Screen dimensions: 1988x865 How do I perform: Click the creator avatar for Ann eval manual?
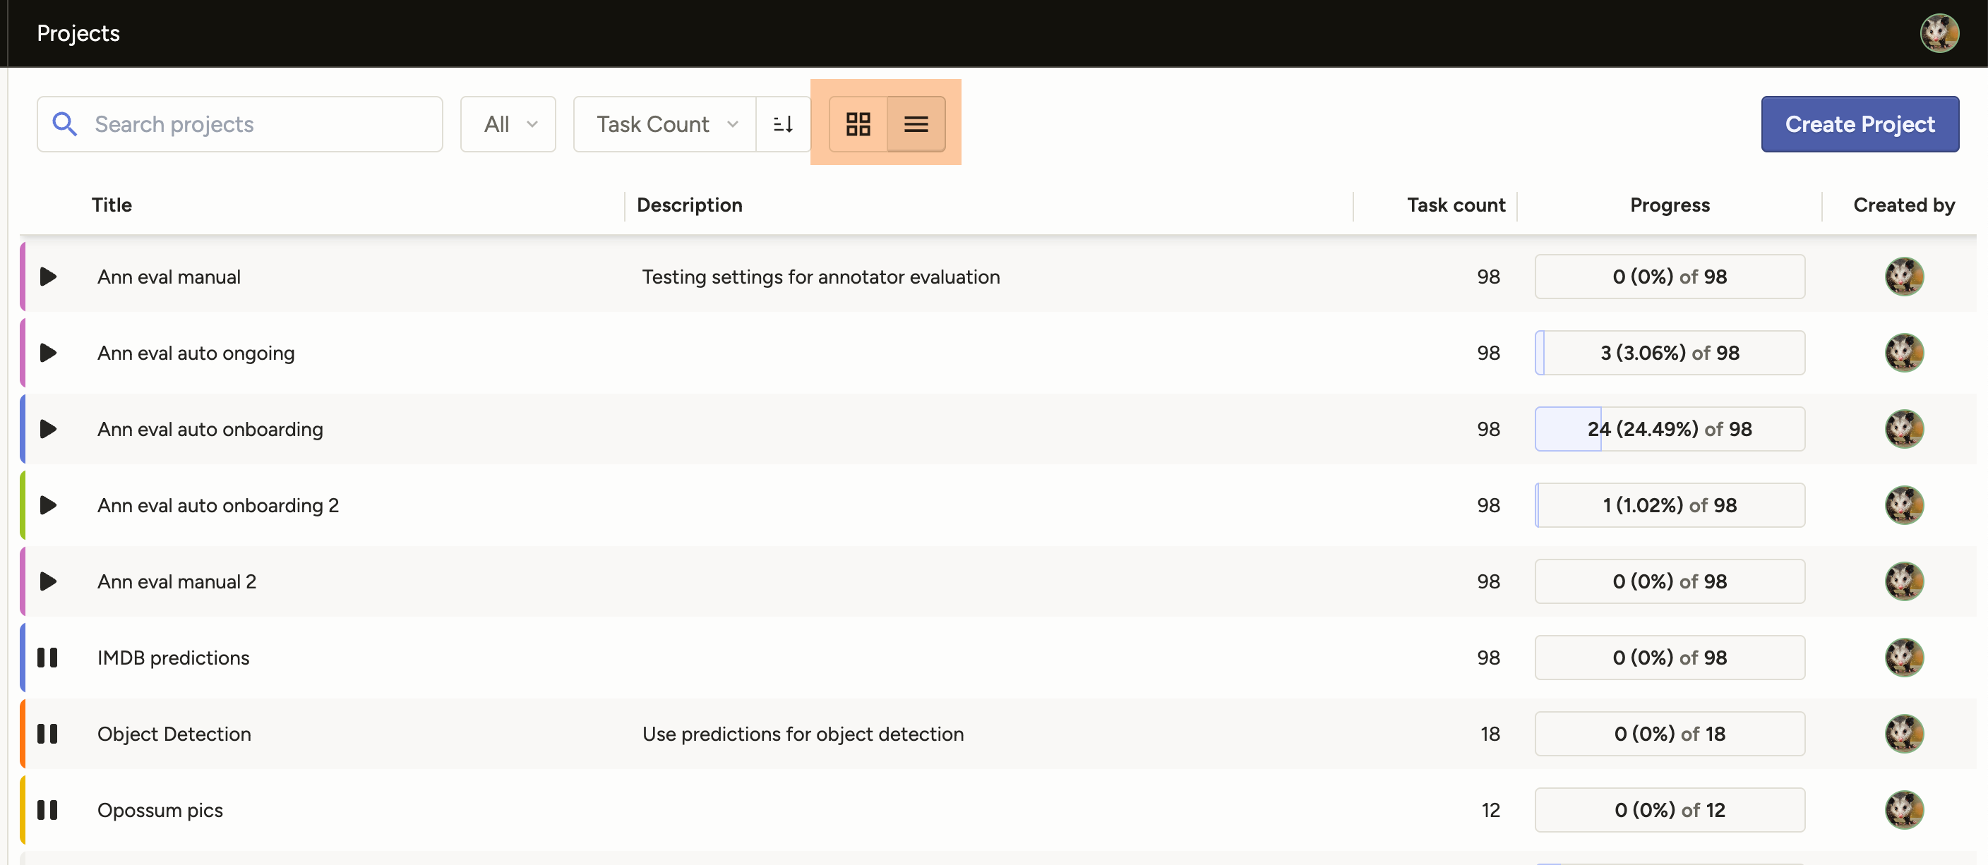pyautogui.click(x=1904, y=277)
